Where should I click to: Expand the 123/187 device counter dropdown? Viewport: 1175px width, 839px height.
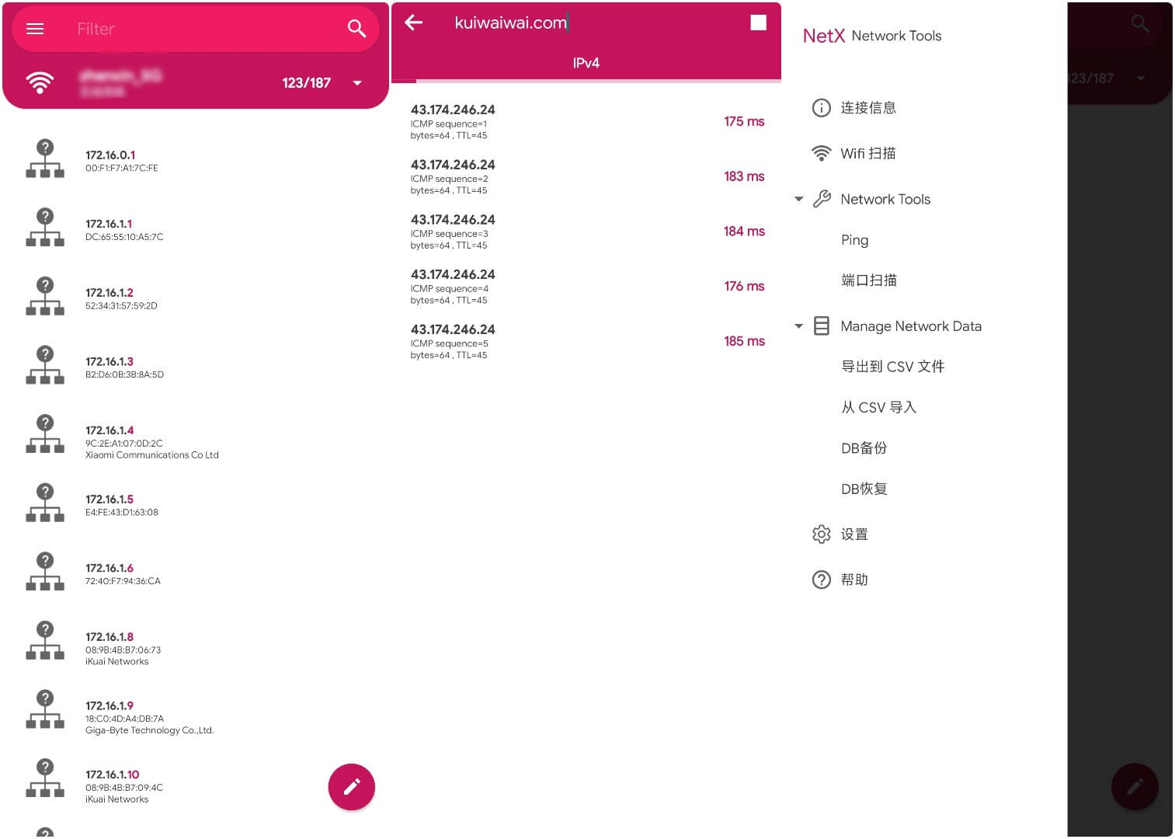coord(356,82)
